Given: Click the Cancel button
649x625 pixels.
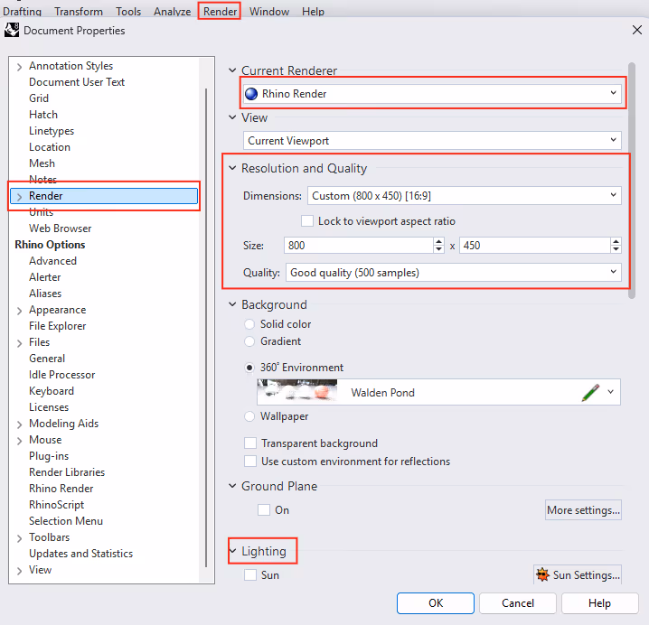Looking at the screenshot, I should [518, 603].
